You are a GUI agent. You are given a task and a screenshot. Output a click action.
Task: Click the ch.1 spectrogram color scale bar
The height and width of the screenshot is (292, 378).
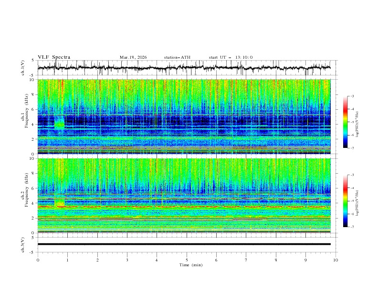point(345,122)
